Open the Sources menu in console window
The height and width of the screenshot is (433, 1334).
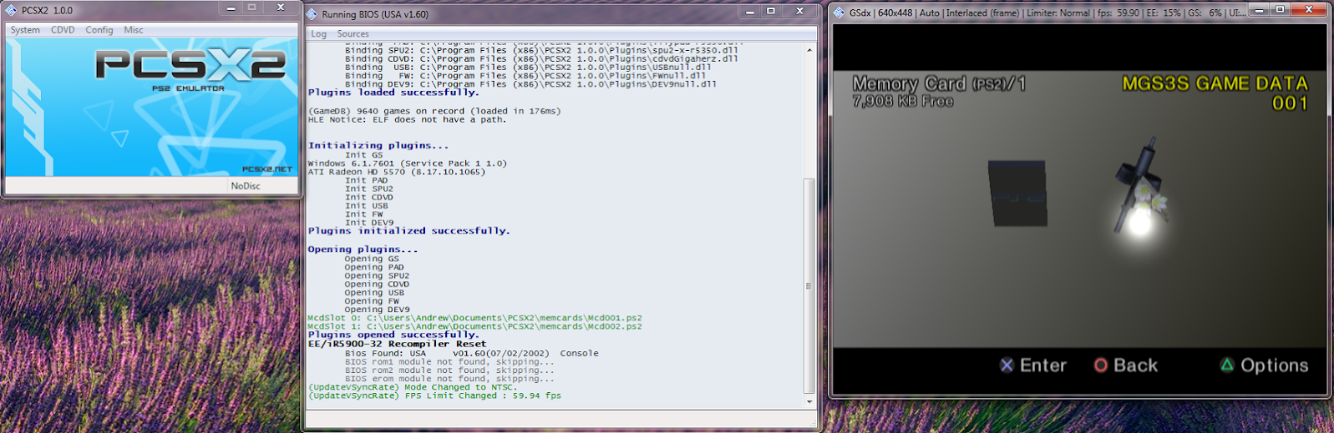point(353,34)
